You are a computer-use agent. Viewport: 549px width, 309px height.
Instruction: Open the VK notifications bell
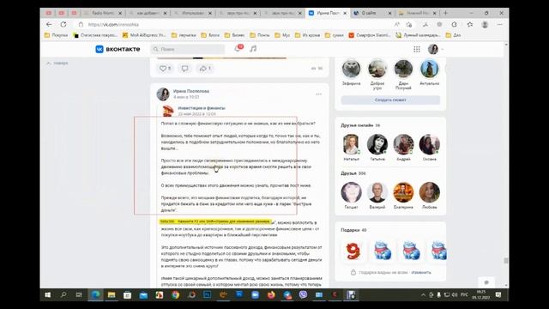[x=238, y=49]
